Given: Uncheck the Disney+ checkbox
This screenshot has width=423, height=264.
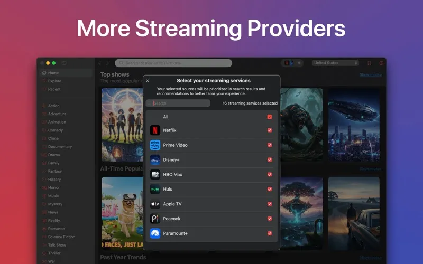Looking at the screenshot, I should (x=269, y=160).
